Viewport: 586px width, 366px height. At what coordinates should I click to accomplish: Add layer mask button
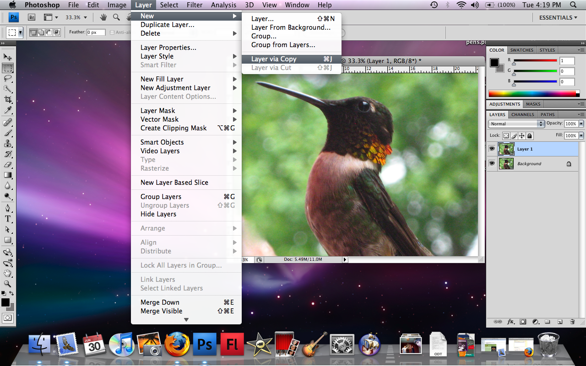point(523,322)
